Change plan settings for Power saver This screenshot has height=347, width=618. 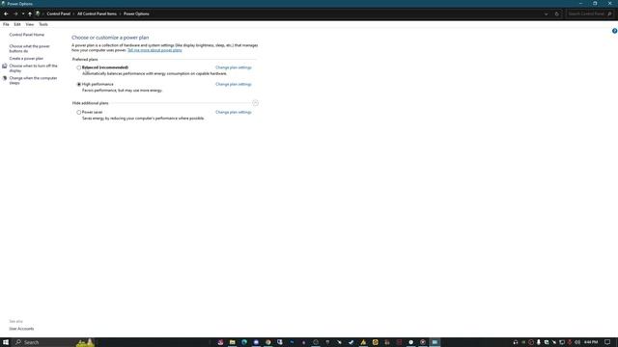coord(234,112)
